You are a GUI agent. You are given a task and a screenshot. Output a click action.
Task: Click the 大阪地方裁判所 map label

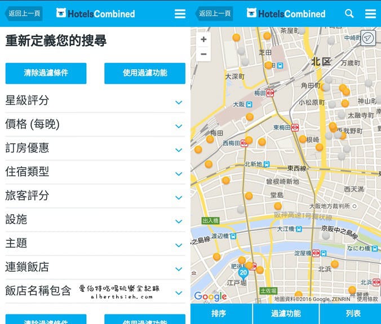(330, 206)
